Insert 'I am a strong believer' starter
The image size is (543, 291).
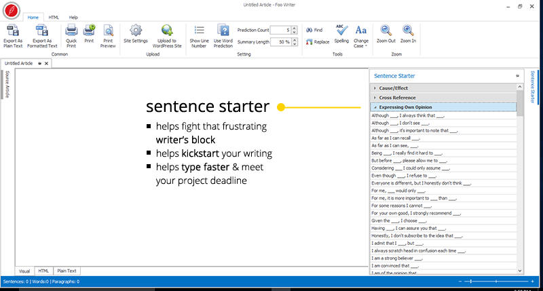click(x=397, y=258)
